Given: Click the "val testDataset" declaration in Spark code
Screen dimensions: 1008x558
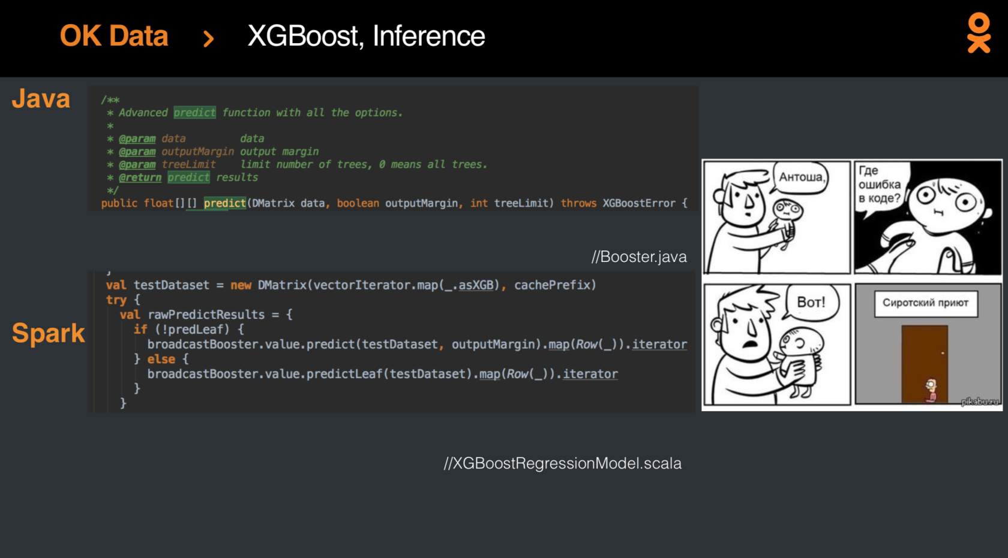Looking at the screenshot, I should pyautogui.click(x=158, y=285).
